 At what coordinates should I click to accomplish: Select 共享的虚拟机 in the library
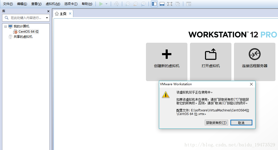(23, 37)
